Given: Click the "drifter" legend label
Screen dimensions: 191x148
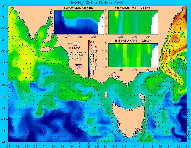Looking at the screenshot, I should click(x=78, y=65).
